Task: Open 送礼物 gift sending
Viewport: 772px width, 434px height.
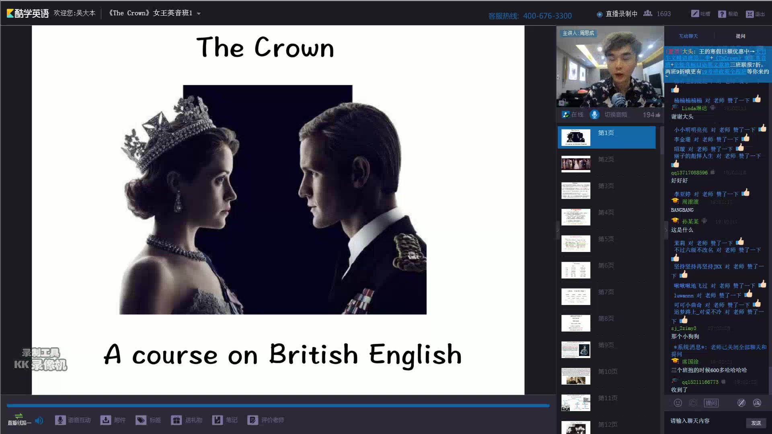Action: 187,420
